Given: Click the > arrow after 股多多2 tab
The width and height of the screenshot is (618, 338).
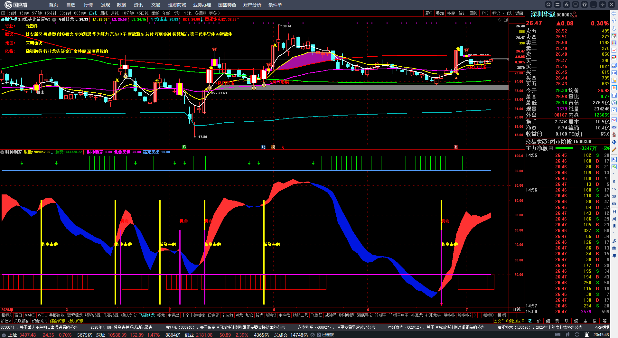Looking at the screenshot, I should tap(475, 315).
